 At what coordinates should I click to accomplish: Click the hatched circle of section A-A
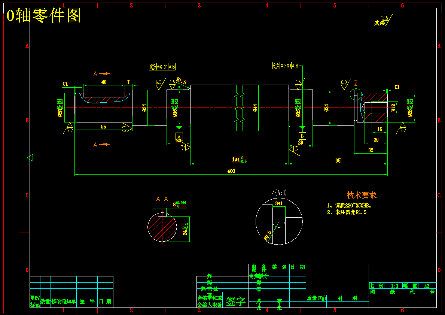point(162,227)
